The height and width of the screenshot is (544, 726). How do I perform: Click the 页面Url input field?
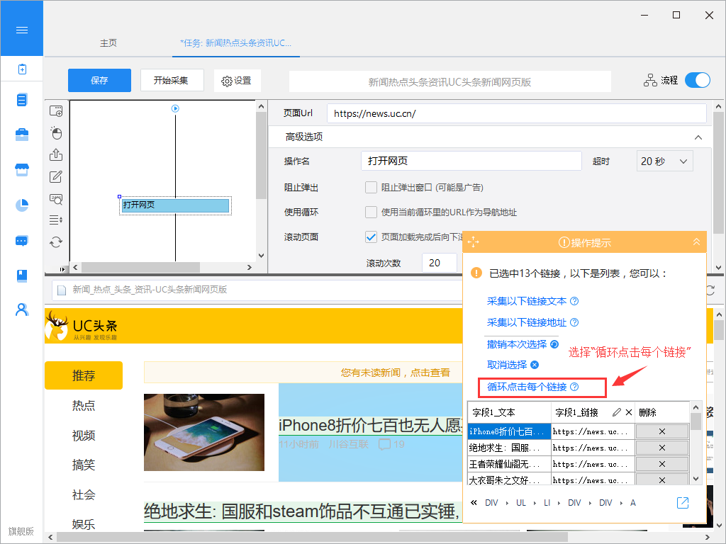tap(516, 113)
